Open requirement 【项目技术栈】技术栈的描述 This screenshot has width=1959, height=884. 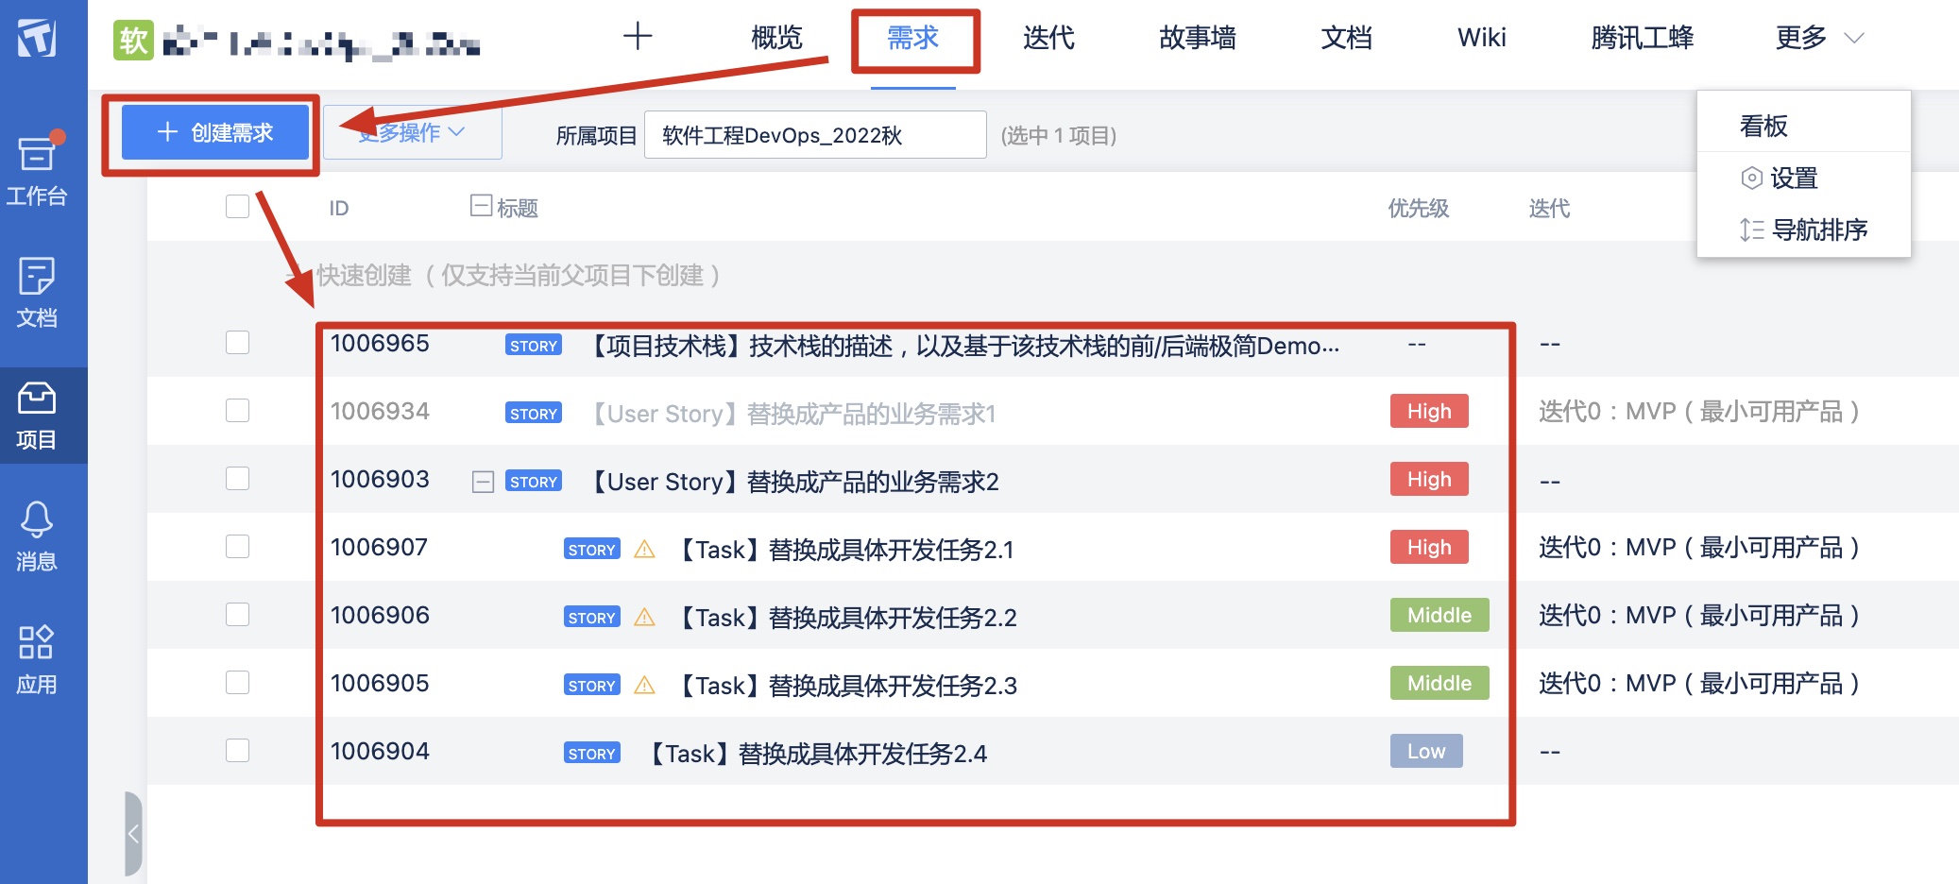click(x=963, y=346)
